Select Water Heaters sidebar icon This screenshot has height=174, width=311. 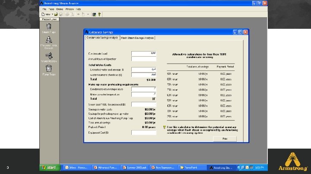pos(49,58)
